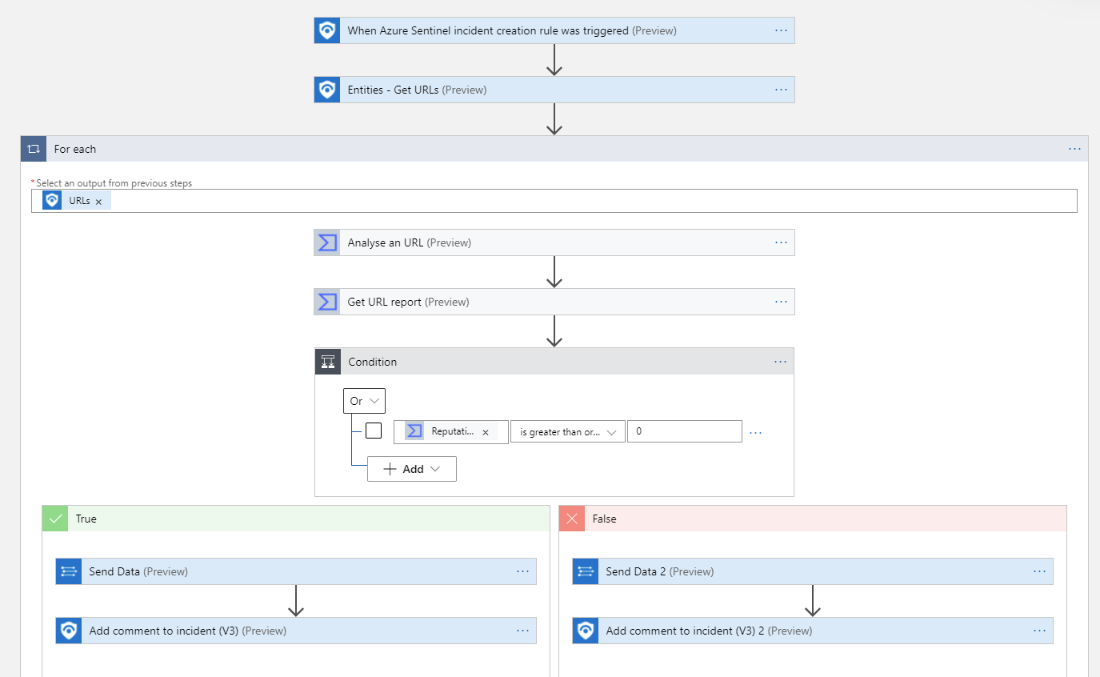Click the shield icon on Entities - Get URLs

pos(327,90)
